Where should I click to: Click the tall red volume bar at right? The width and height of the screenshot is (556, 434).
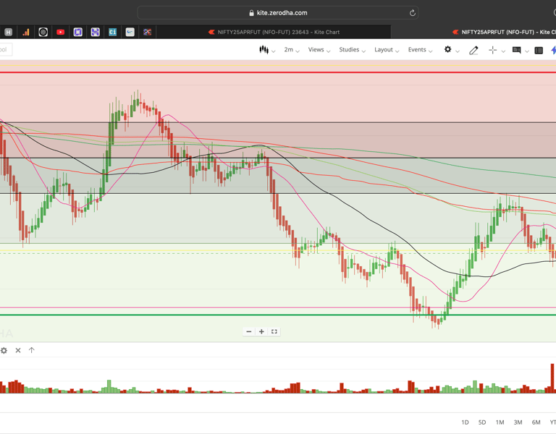point(552,378)
